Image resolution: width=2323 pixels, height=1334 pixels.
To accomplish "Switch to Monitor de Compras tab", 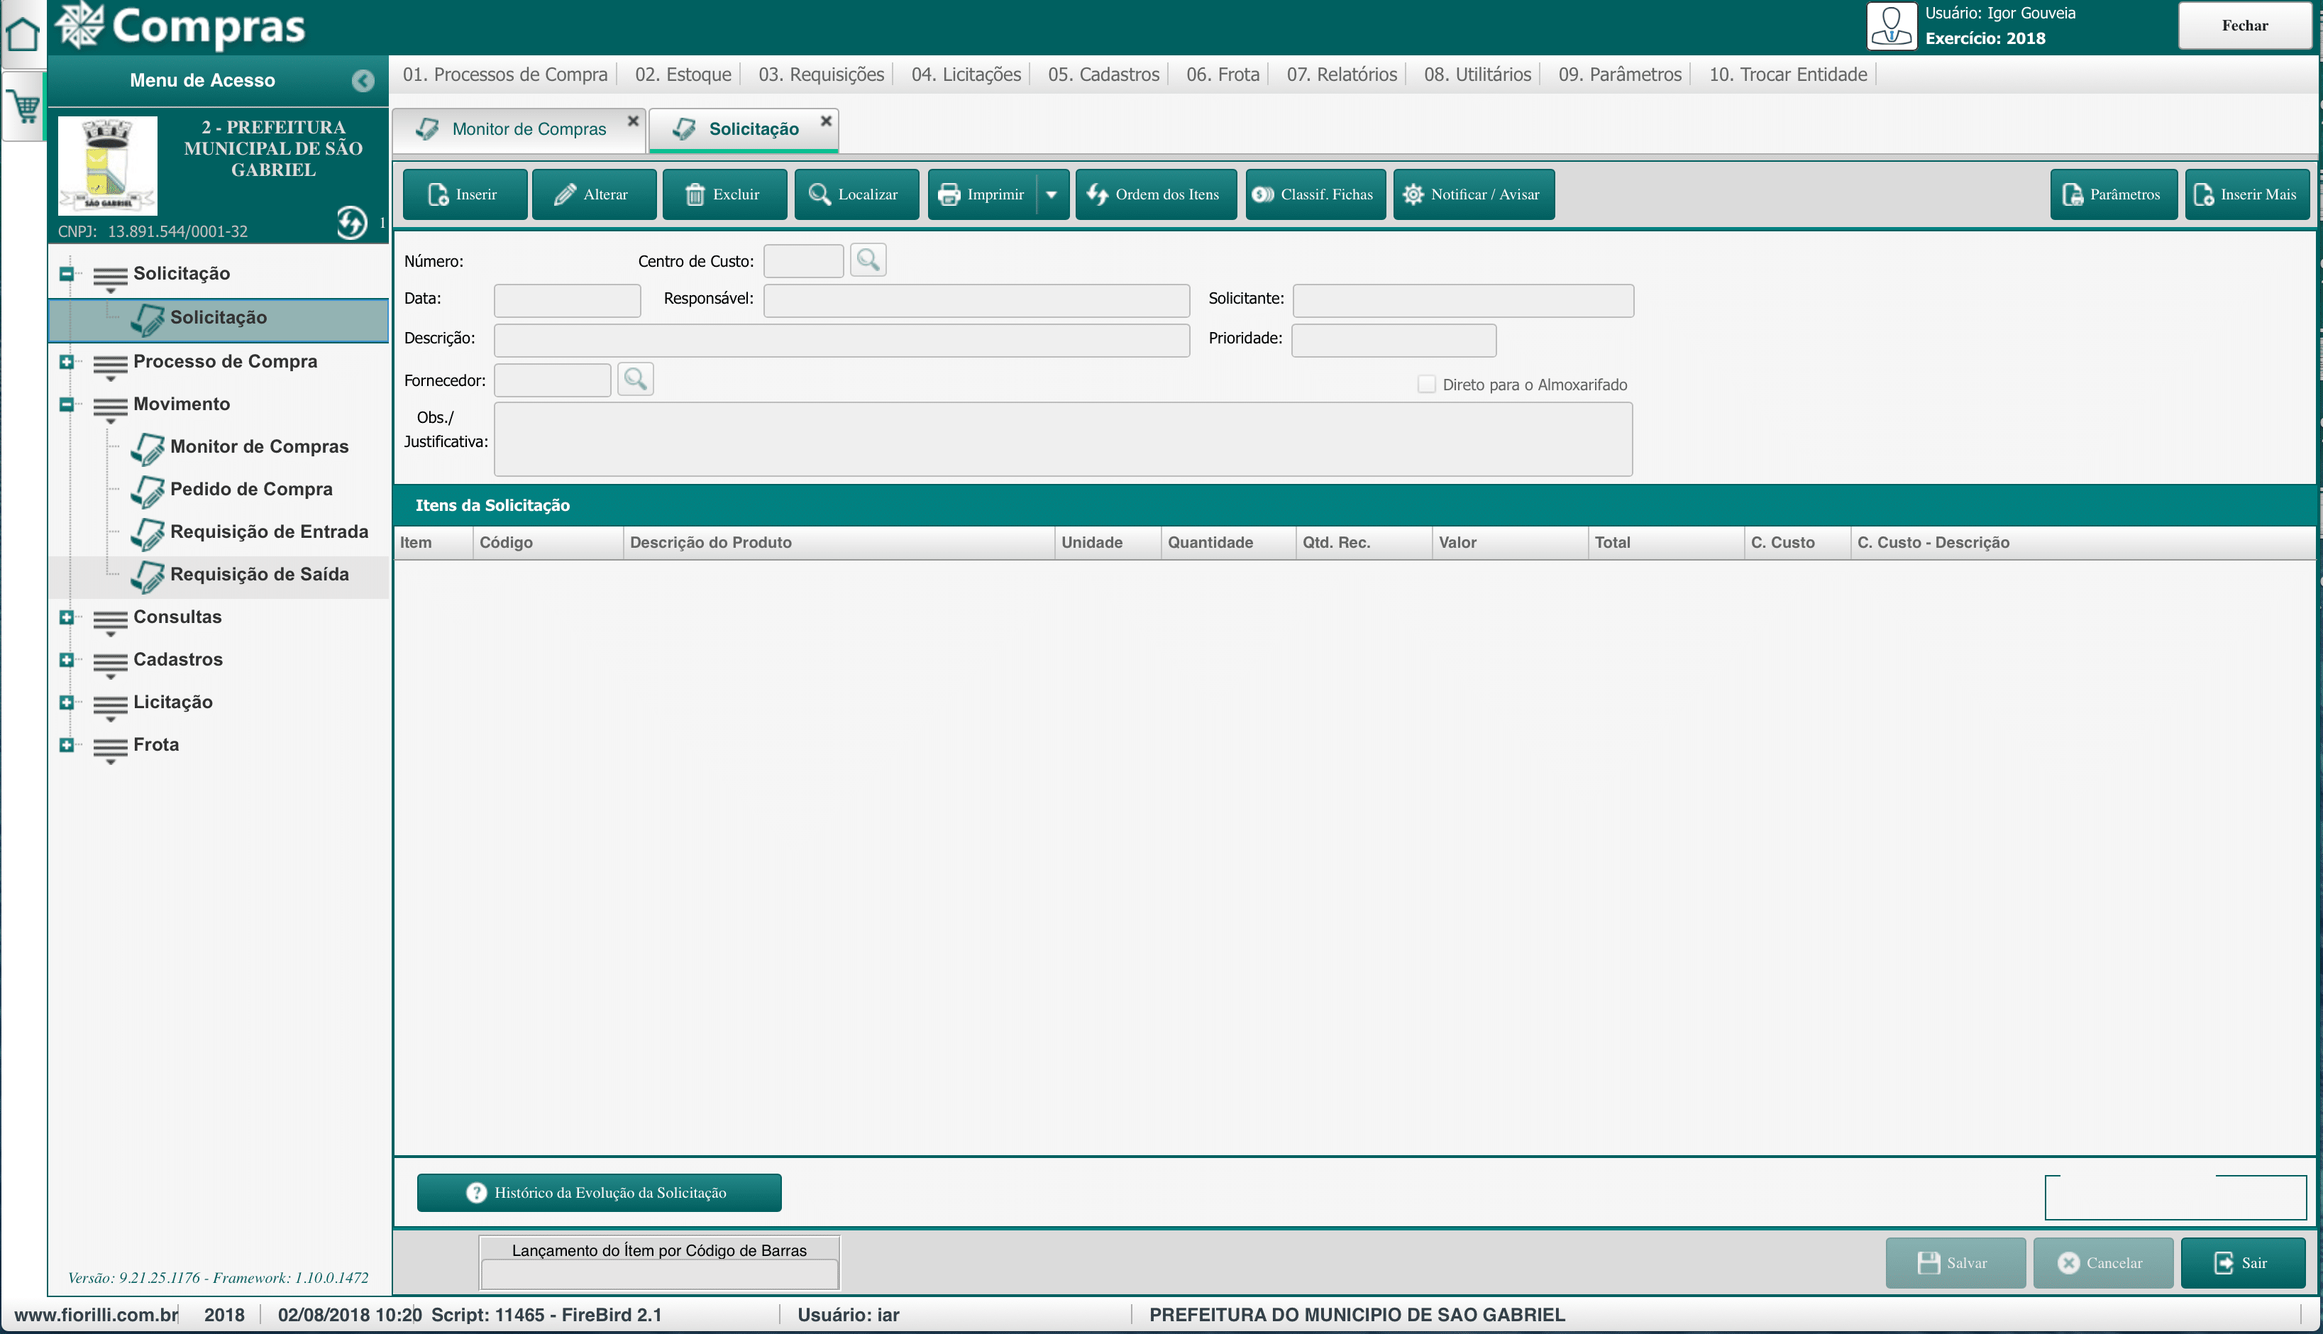I will (529, 129).
